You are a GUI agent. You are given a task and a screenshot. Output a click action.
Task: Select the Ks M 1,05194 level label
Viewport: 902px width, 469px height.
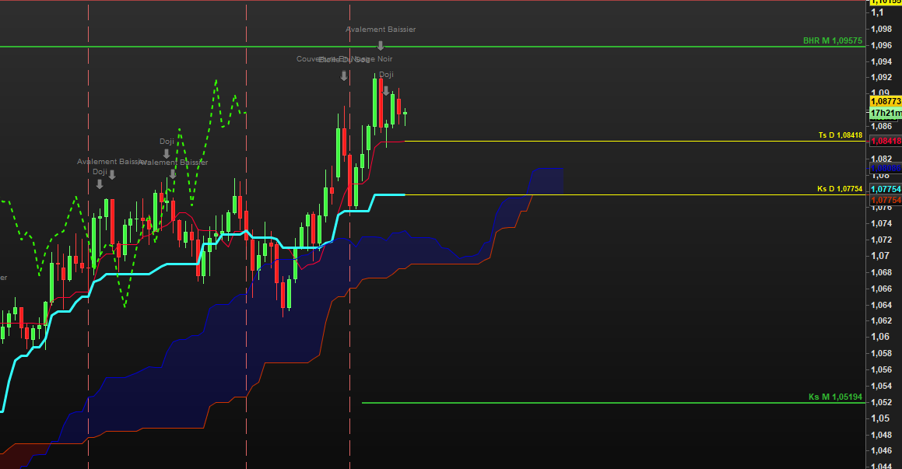tap(835, 397)
